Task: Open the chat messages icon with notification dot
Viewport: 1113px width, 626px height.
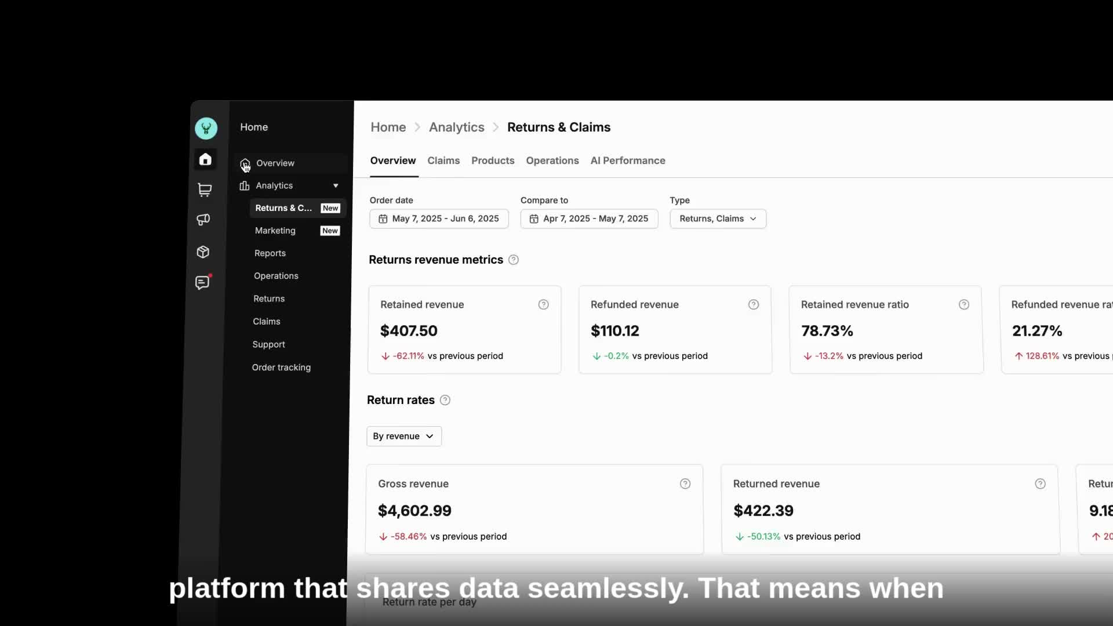Action: click(x=202, y=282)
